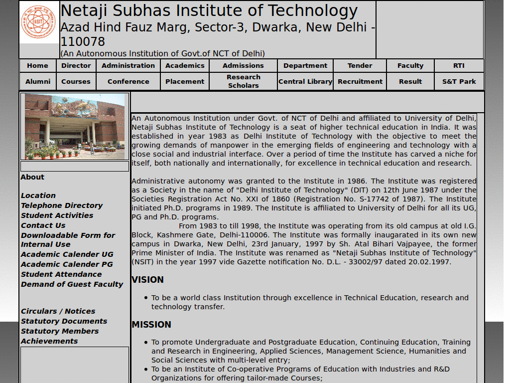
Task: Open Demand of Guest Faculty link
Action: 72,284
